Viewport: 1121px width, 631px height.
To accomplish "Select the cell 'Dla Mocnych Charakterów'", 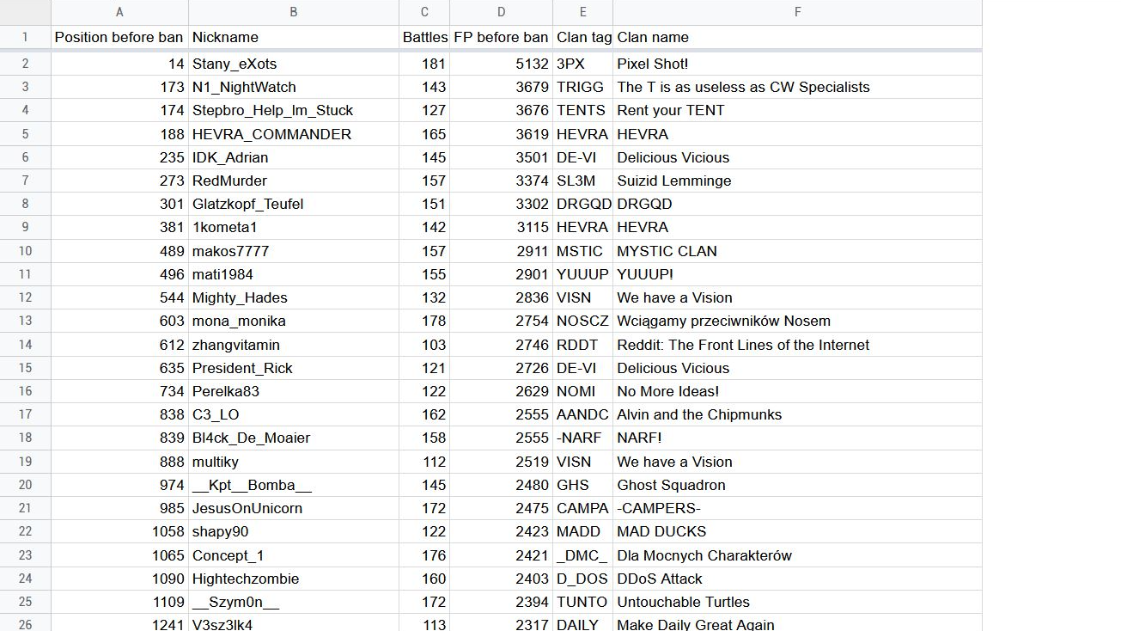I will pyautogui.click(x=798, y=555).
